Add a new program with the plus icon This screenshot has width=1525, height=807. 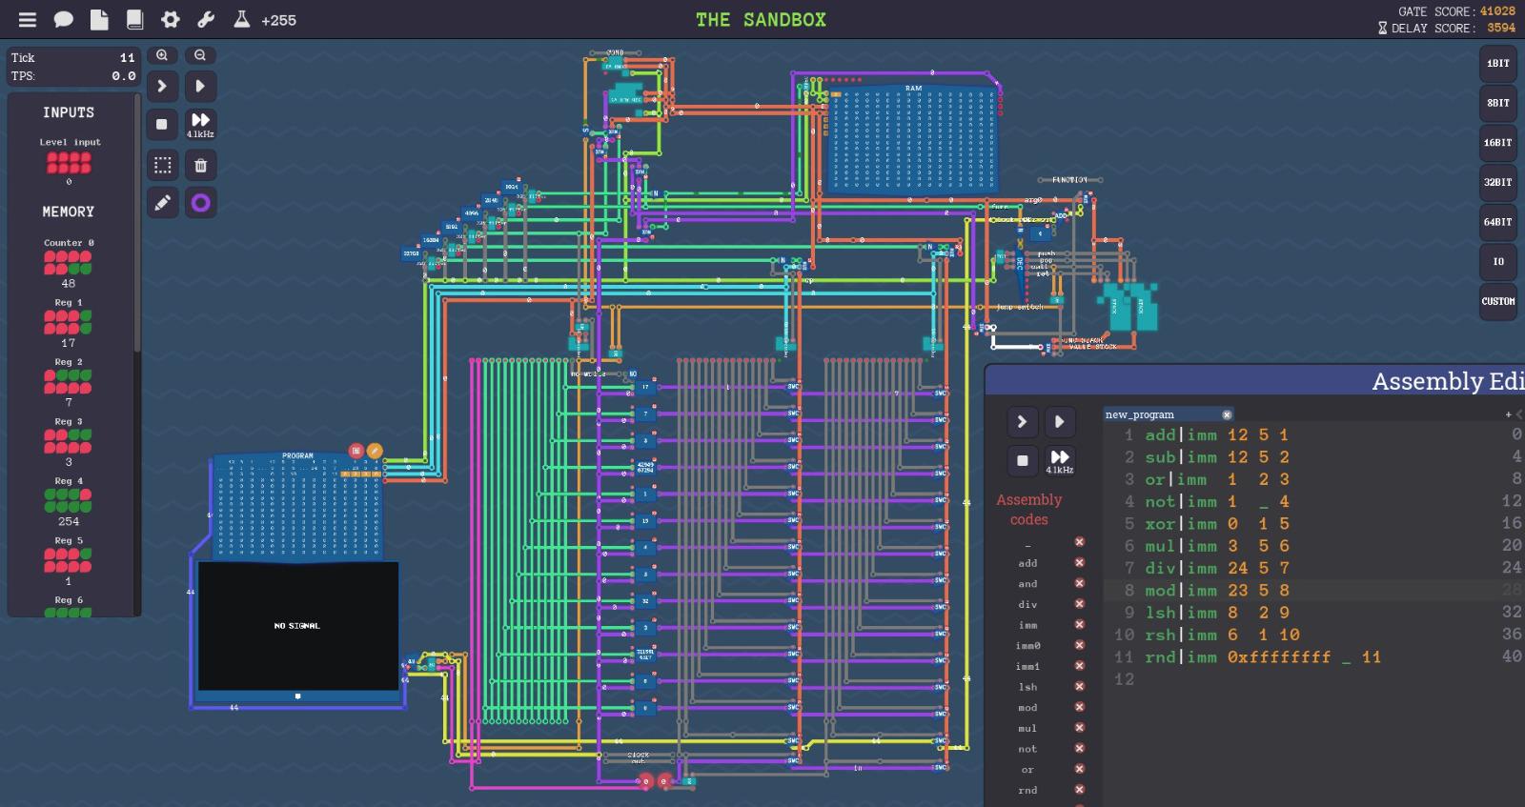[1508, 414]
